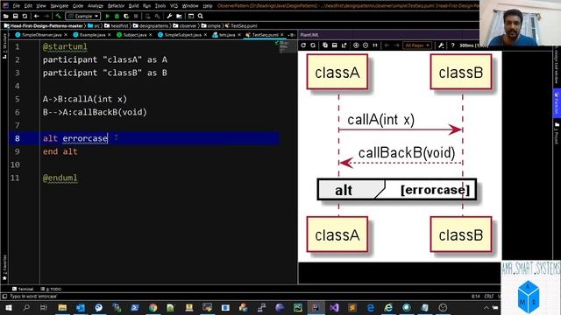Open the Refactor menu
Screen dimensions: 561x315
117,6
